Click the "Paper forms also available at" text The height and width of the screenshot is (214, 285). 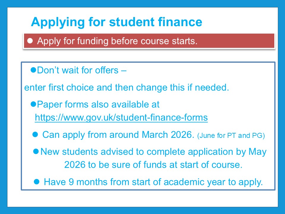tap(98, 105)
